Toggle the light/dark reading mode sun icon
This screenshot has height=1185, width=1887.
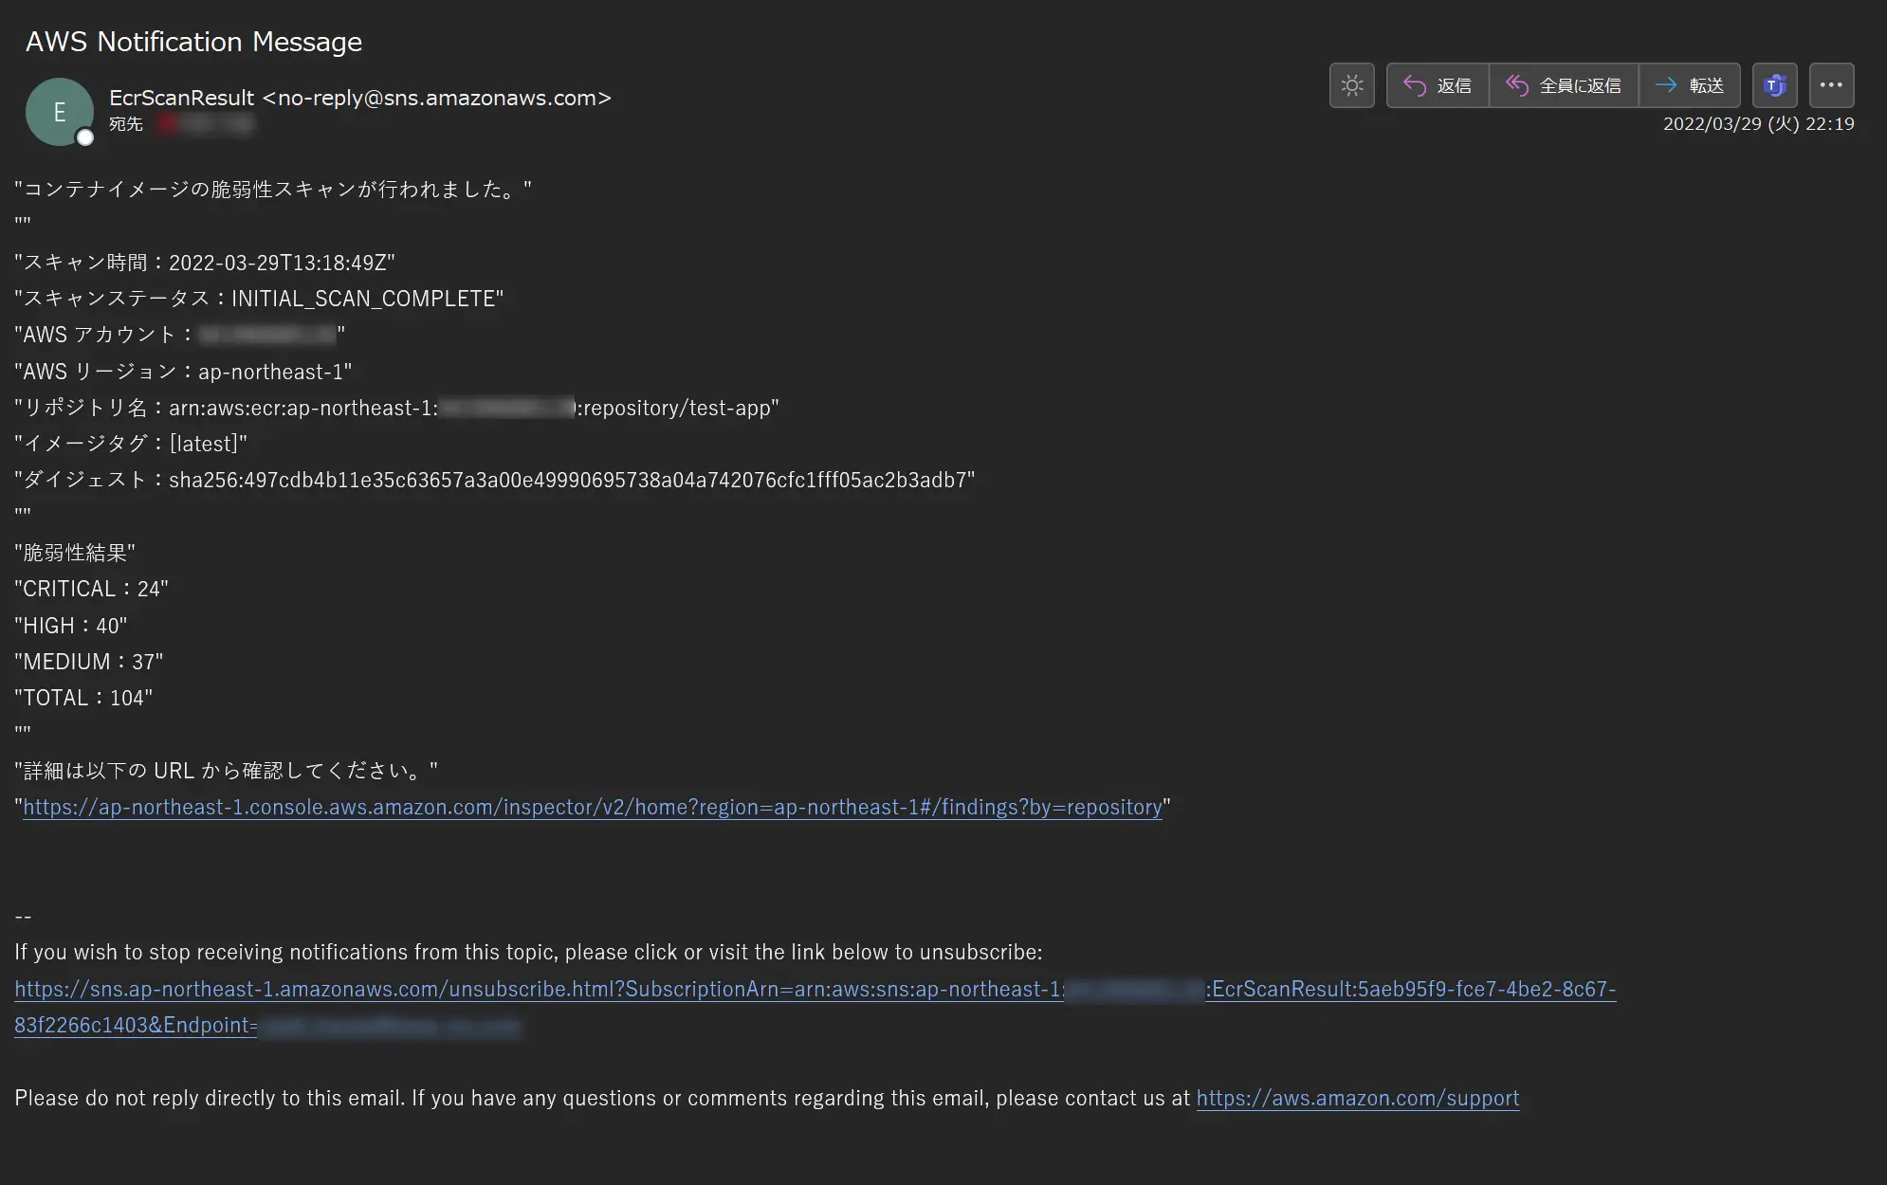tap(1351, 85)
